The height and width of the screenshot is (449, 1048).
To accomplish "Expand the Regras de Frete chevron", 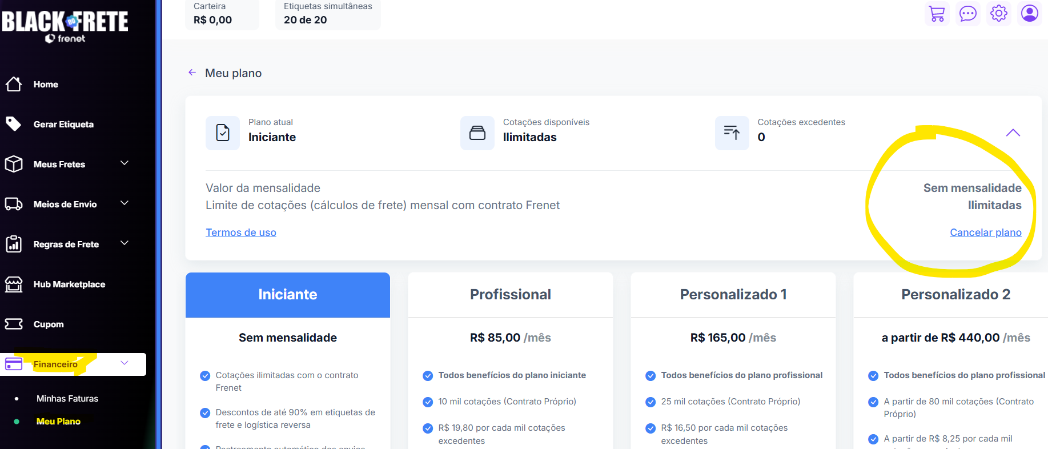I will click(x=125, y=243).
